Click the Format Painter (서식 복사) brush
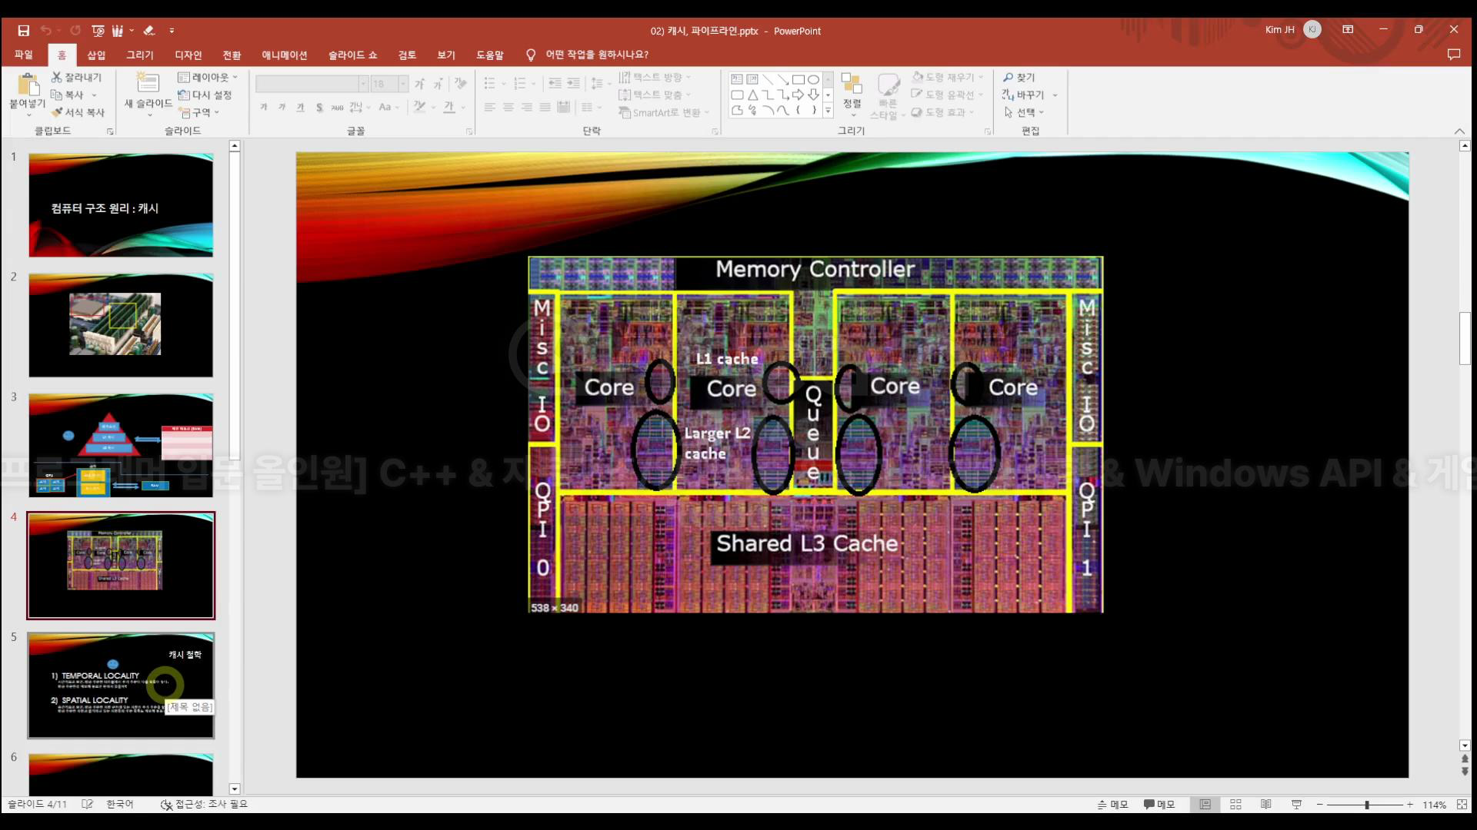Viewport: 1477px width, 830px height. [x=57, y=112]
